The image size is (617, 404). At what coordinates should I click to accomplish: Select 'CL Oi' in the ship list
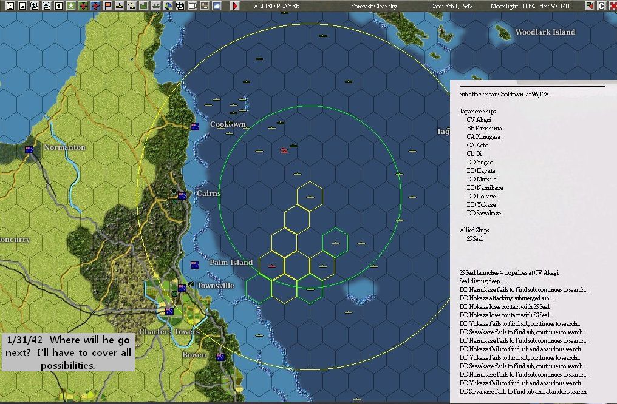coord(474,153)
